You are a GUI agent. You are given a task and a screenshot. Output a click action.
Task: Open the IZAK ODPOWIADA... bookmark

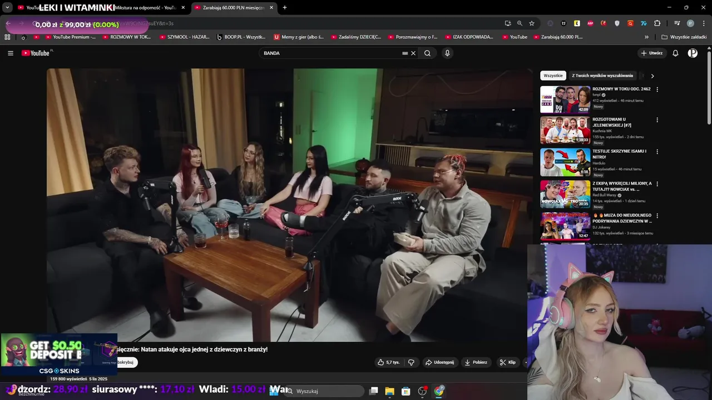[x=469, y=37]
